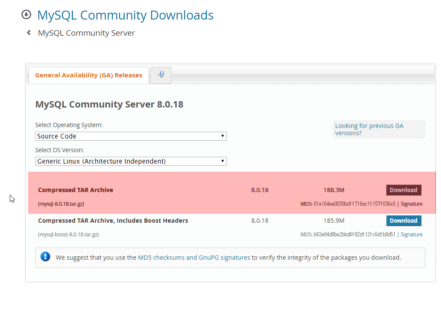Click the blue exclamation info icon
This screenshot has height=309, width=441.
pos(45,256)
